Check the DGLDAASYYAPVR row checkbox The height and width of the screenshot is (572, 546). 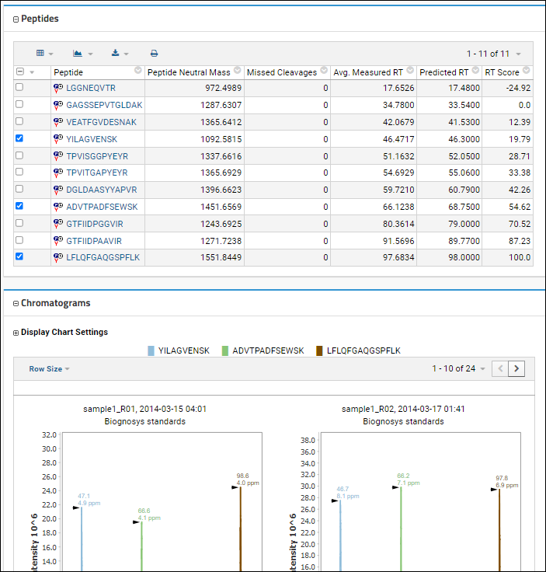pos(19,189)
